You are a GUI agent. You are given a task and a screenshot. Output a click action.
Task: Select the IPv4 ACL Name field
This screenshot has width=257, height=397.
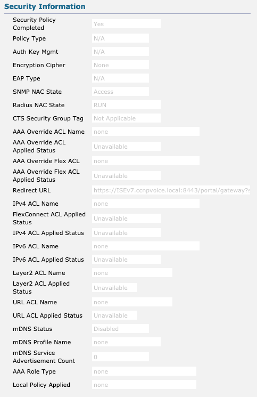click(146, 204)
